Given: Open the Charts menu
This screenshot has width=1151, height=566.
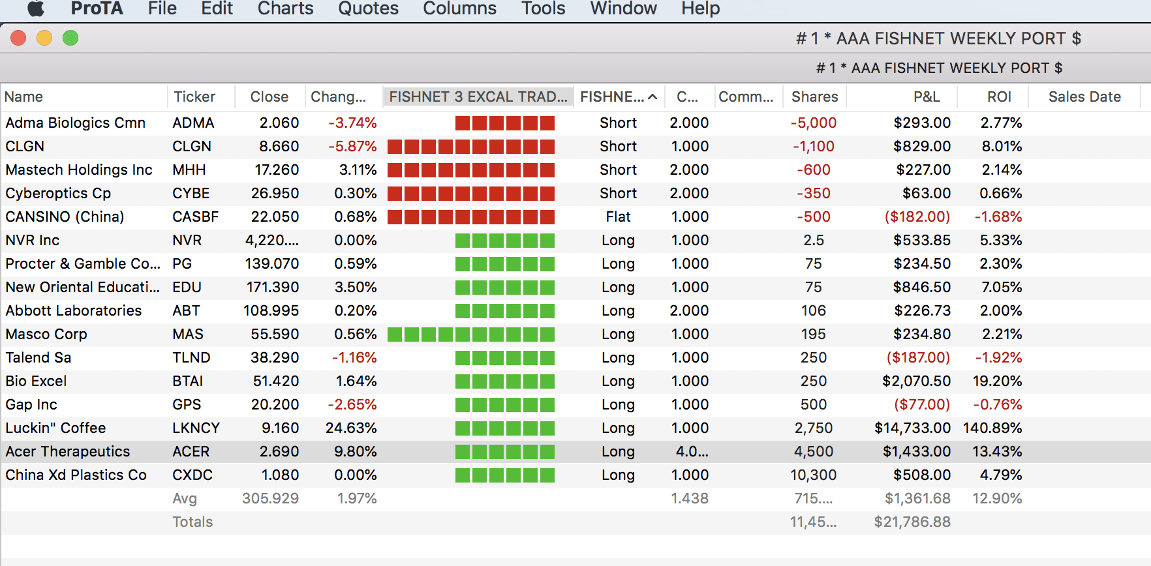Looking at the screenshot, I should point(285,8).
